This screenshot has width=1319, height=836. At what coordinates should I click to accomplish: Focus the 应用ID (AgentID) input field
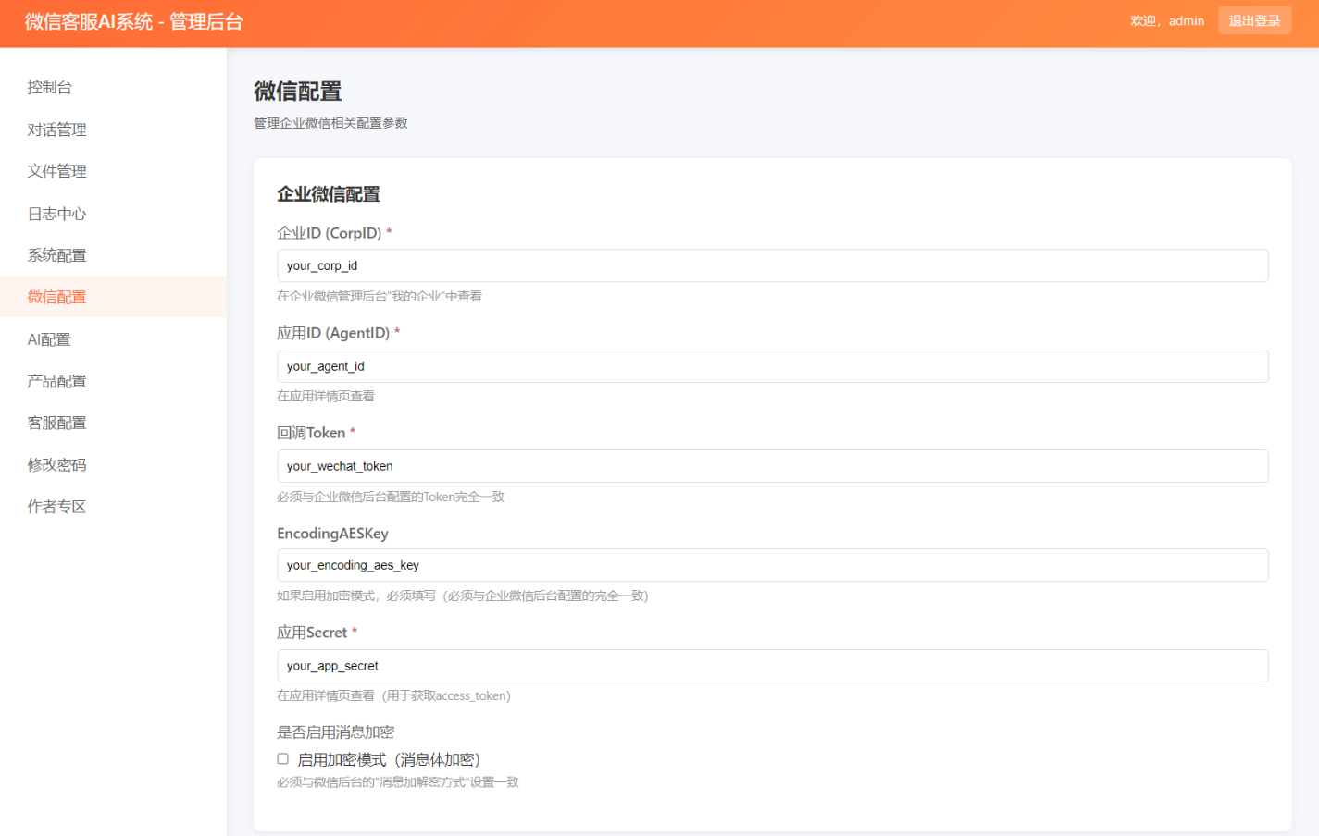(772, 366)
